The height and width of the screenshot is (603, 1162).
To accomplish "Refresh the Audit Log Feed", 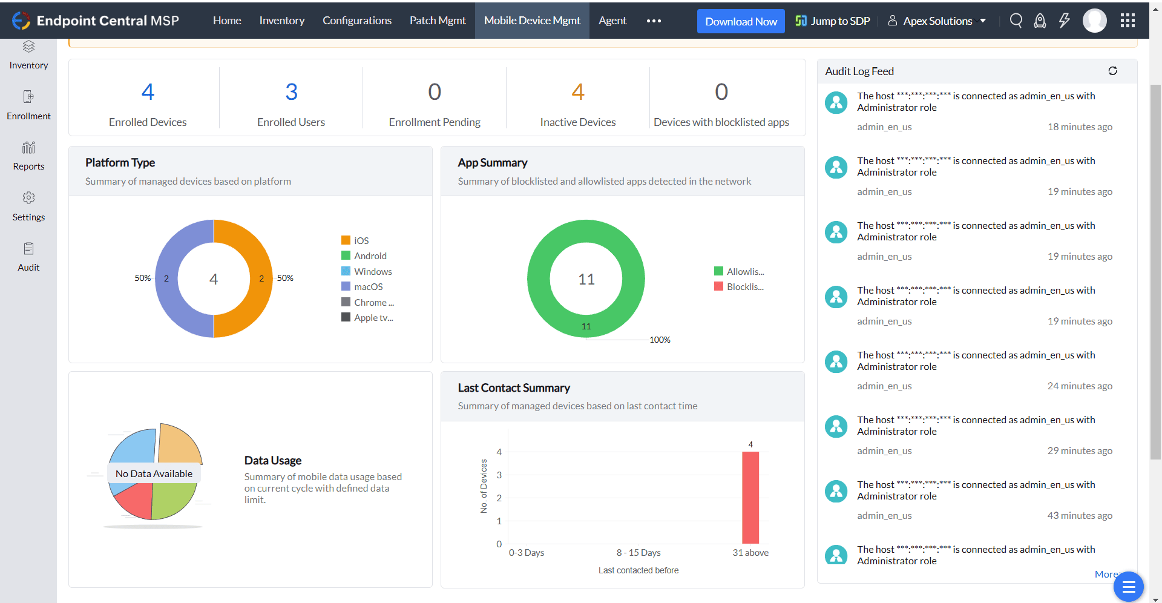I will (1113, 71).
